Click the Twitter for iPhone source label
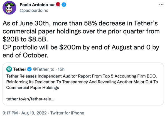The height and width of the screenshot is (116, 167). [x=67, y=113]
